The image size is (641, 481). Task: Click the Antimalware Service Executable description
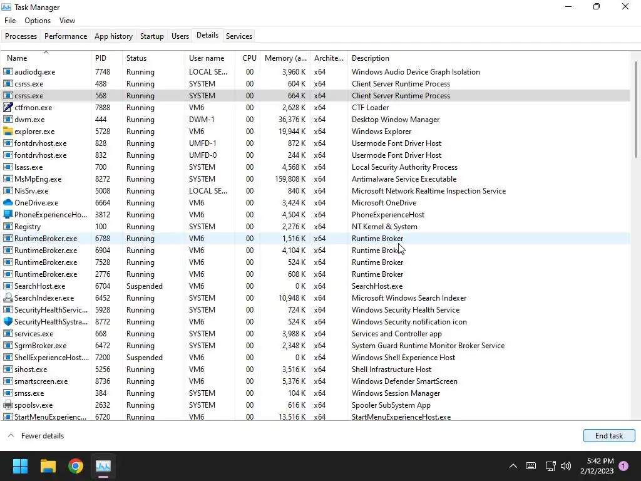[x=404, y=178]
